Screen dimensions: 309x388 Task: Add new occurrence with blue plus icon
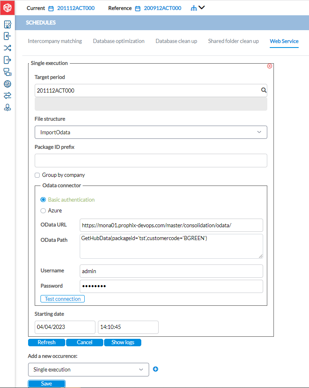(155, 369)
